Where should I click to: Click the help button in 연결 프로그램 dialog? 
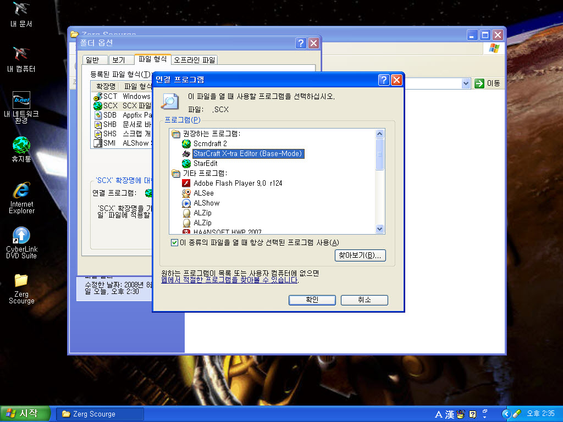[x=384, y=80]
